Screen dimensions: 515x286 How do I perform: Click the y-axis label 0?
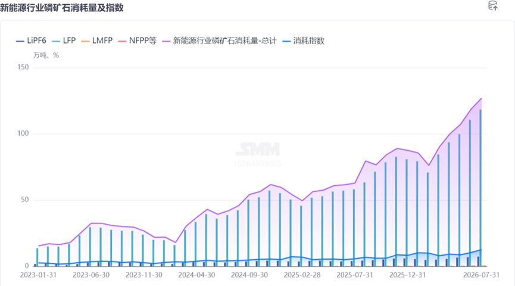click(27, 266)
